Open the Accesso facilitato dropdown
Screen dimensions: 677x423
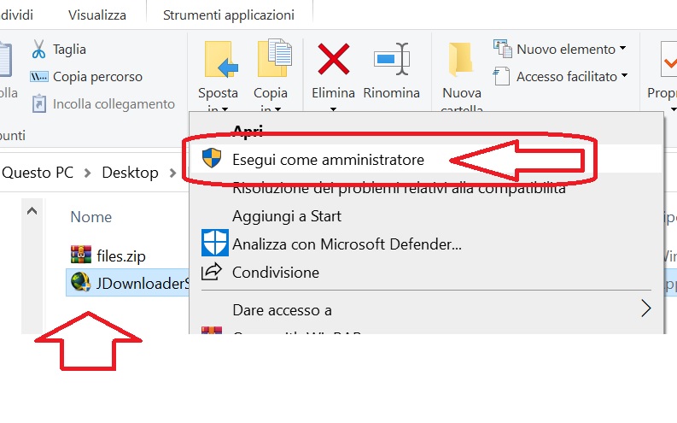(560, 76)
